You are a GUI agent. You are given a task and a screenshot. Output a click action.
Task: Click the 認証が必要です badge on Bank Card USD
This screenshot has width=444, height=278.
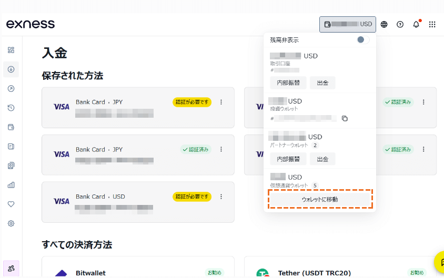(192, 197)
